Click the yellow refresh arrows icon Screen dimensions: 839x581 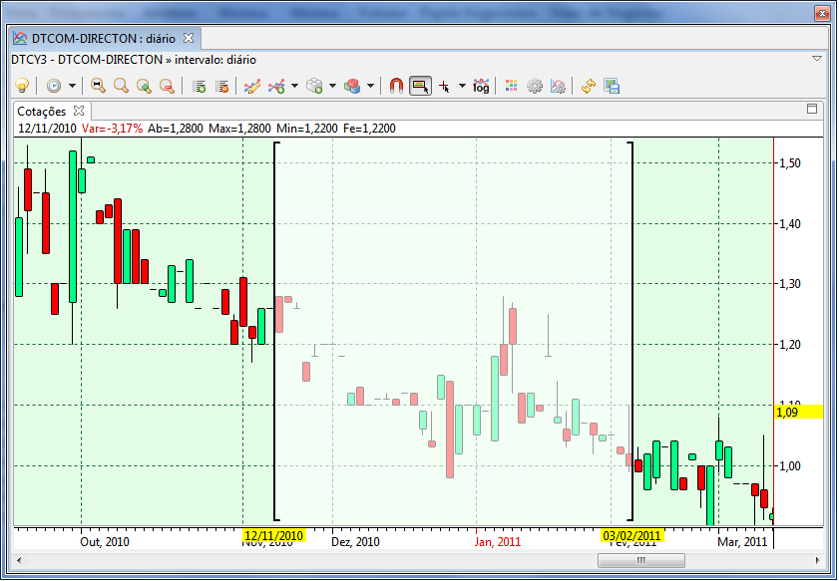tap(588, 86)
